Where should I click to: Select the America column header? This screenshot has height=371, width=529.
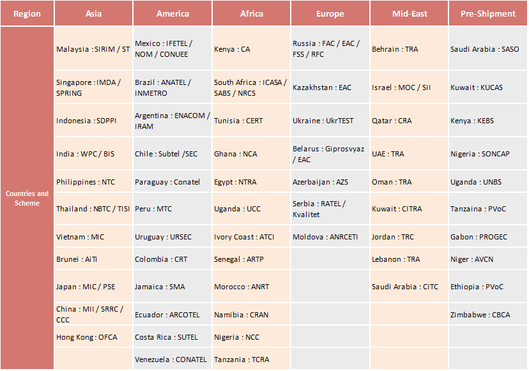pos(172,13)
